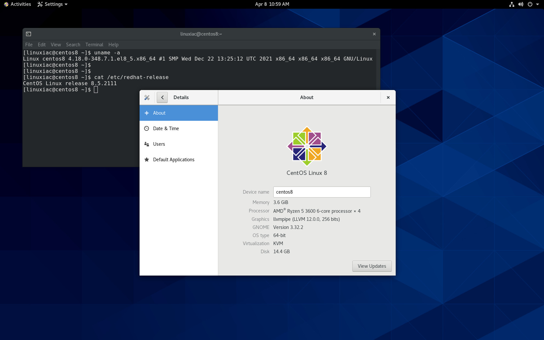This screenshot has height=340, width=544.
Task: Click the 'uname -a' command line in terminal
Action: 107,53
